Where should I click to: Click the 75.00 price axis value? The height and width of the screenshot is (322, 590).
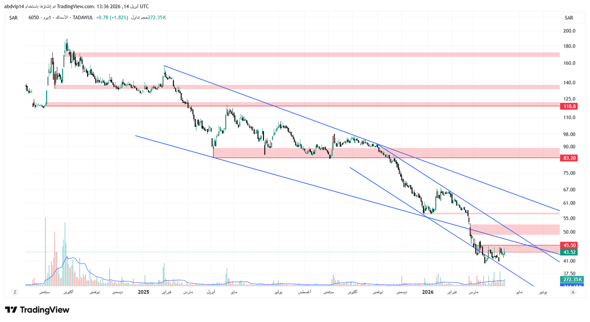569,173
